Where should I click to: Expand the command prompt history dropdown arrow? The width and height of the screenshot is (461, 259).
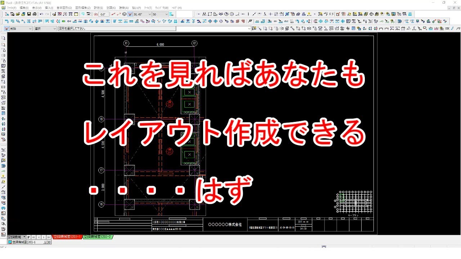click(x=249, y=28)
